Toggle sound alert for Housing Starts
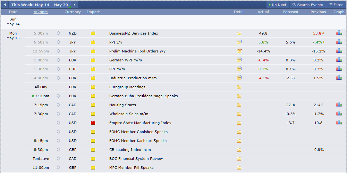Viewport: 347px width, 173px height. click(58, 105)
